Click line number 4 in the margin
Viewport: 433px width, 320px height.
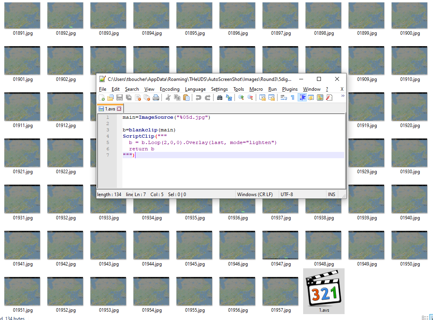pyautogui.click(x=108, y=136)
